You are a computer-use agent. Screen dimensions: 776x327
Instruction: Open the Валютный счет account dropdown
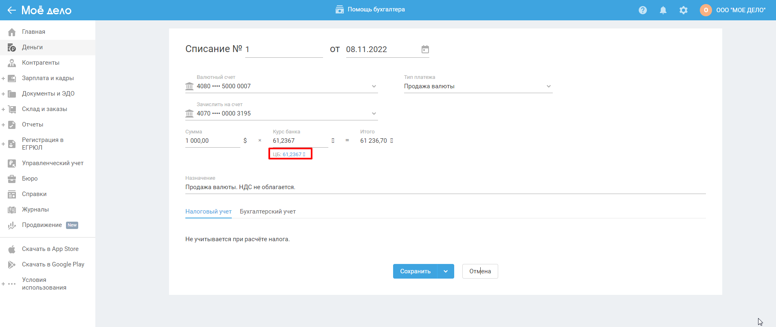pyautogui.click(x=374, y=86)
